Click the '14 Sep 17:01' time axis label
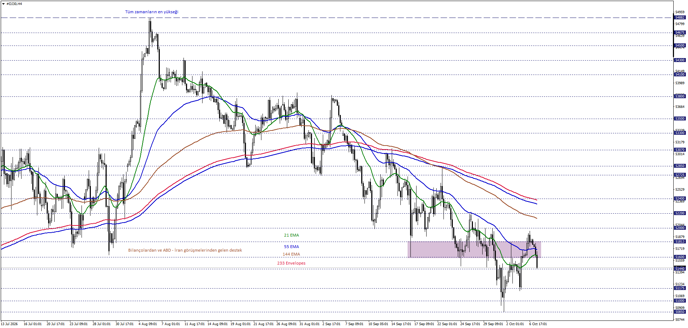Screen dimensions: 688x328 pos(401,324)
